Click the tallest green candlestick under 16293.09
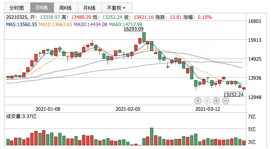Image resolution: width=271 pixels, height=149 pixels. point(144,37)
